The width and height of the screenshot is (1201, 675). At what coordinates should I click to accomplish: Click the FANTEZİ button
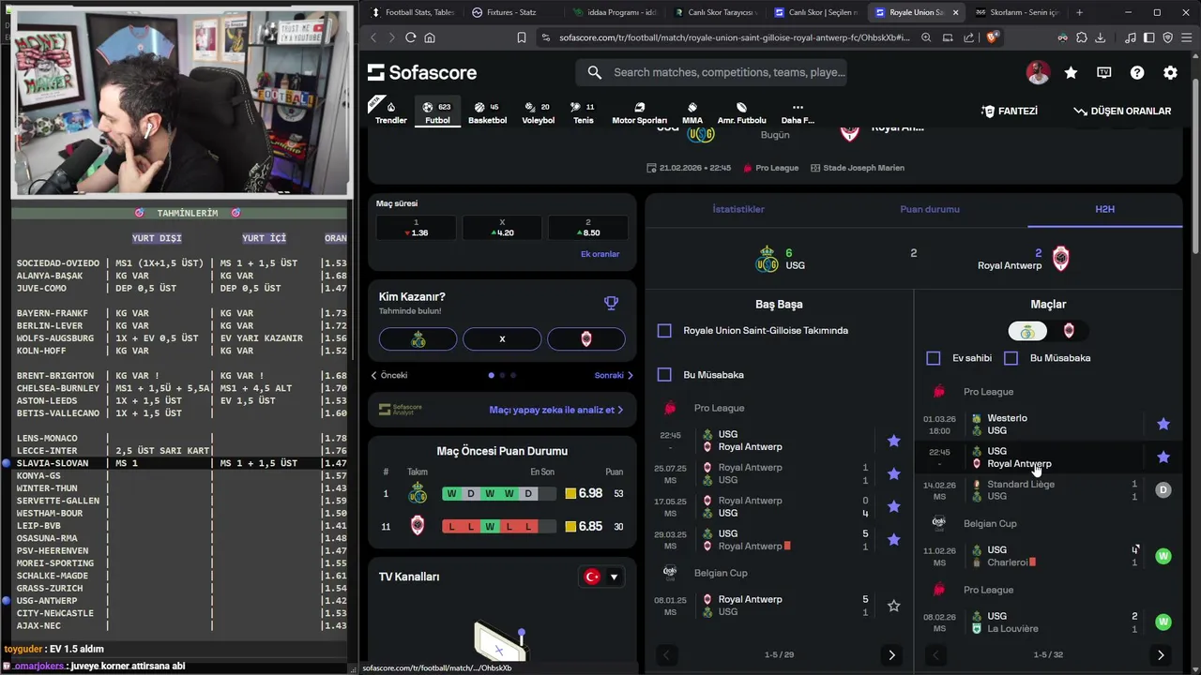(1010, 111)
